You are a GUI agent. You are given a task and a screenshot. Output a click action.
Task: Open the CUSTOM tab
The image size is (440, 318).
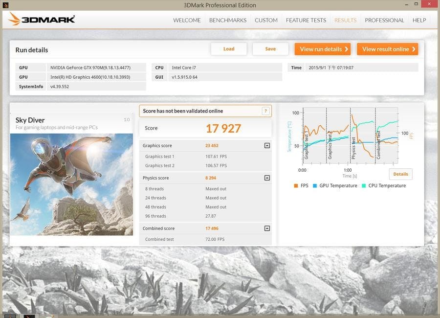[266, 20]
